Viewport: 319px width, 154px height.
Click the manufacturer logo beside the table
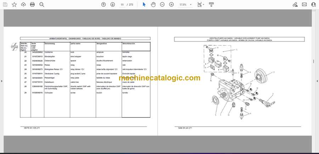pyautogui.click(x=14, y=47)
